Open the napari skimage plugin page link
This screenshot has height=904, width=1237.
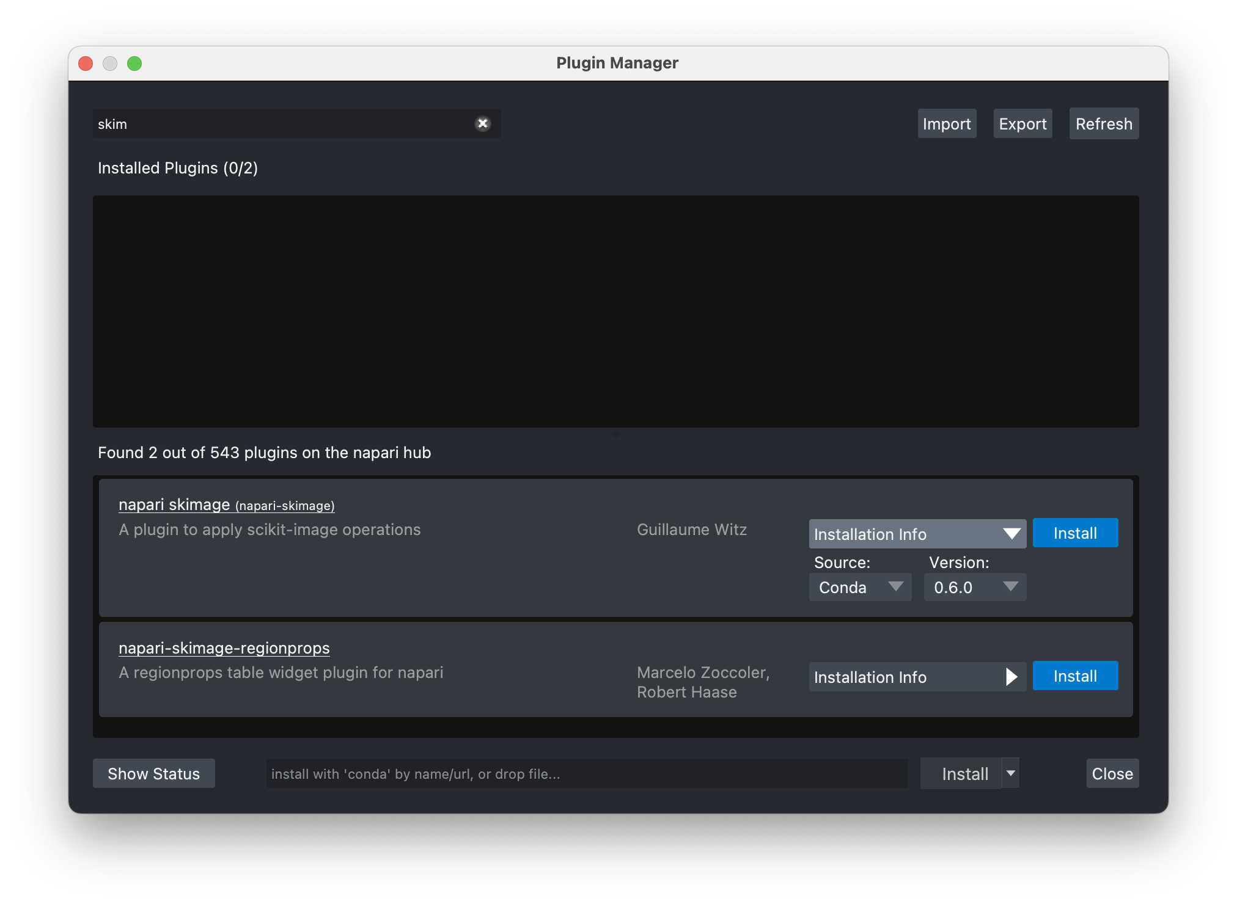point(174,505)
